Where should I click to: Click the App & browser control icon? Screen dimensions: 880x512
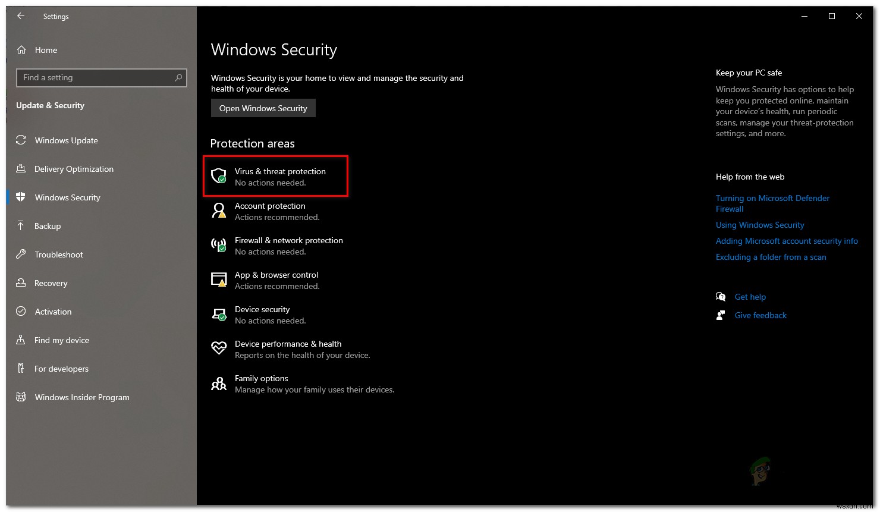(x=219, y=279)
